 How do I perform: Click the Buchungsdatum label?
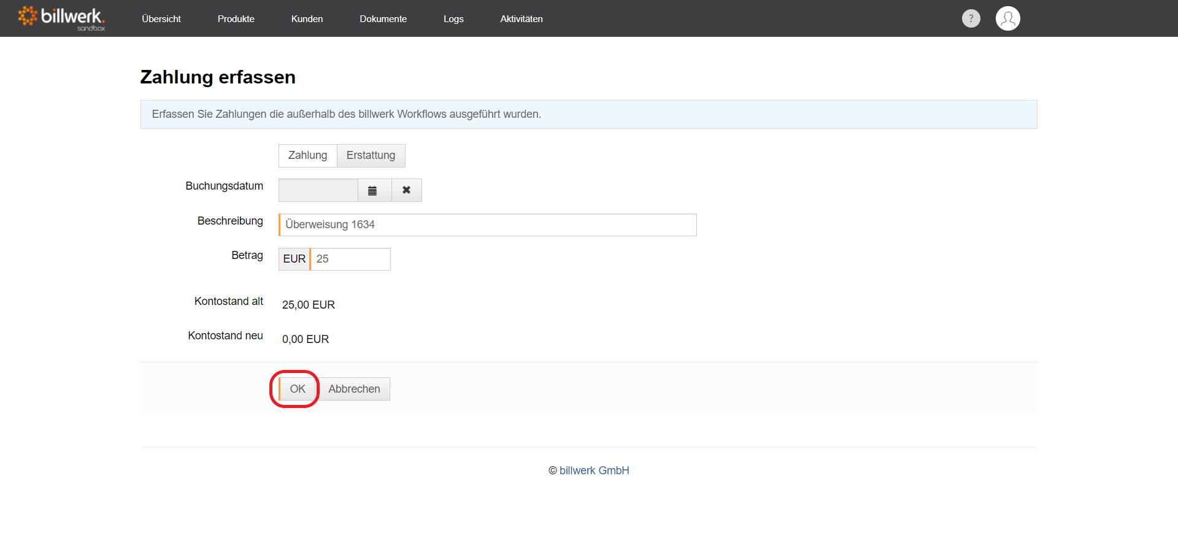(224, 186)
